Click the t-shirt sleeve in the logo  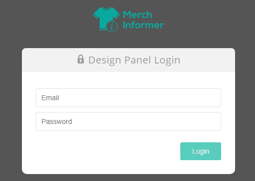[x=96, y=14]
